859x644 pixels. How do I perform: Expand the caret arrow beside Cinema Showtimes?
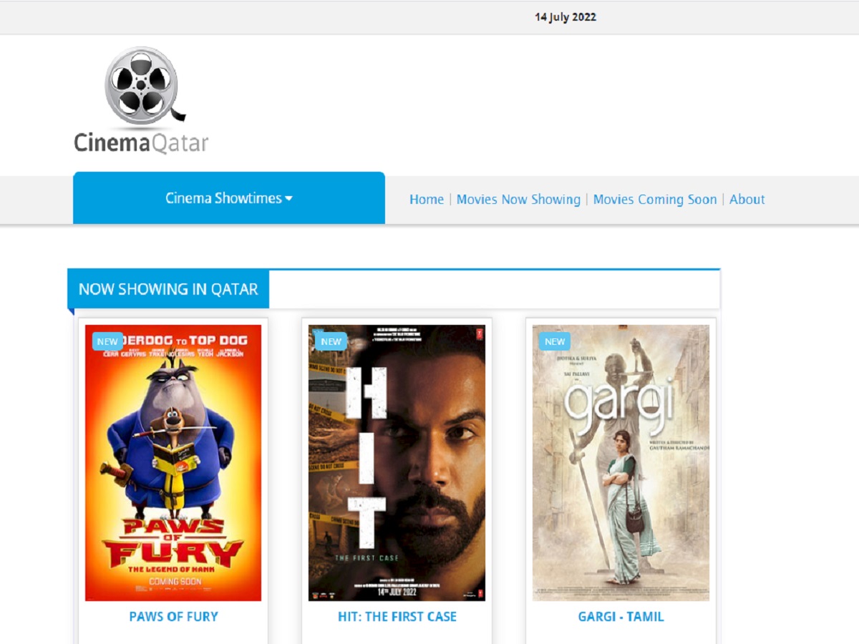point(289,199)
